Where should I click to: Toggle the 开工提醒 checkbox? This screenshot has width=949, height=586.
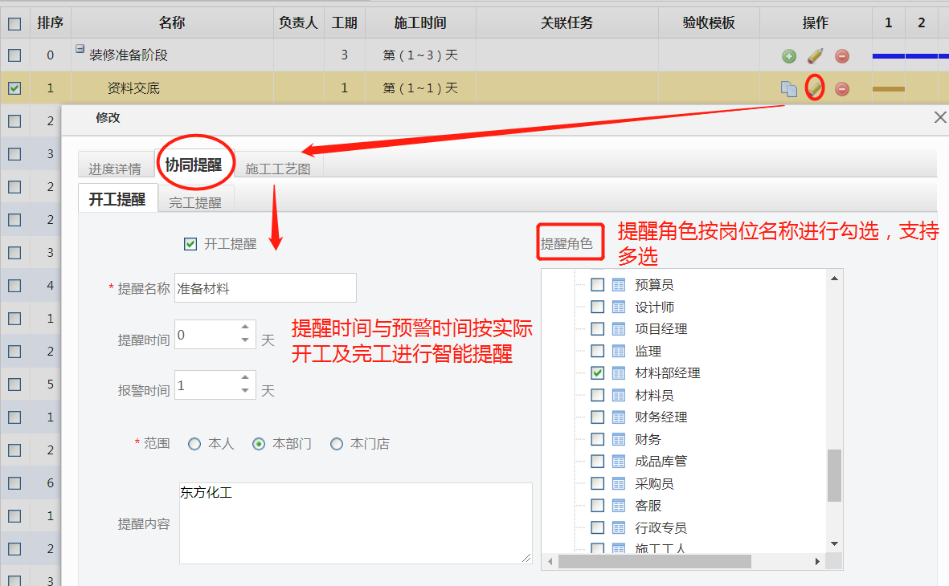coord(190,244)
